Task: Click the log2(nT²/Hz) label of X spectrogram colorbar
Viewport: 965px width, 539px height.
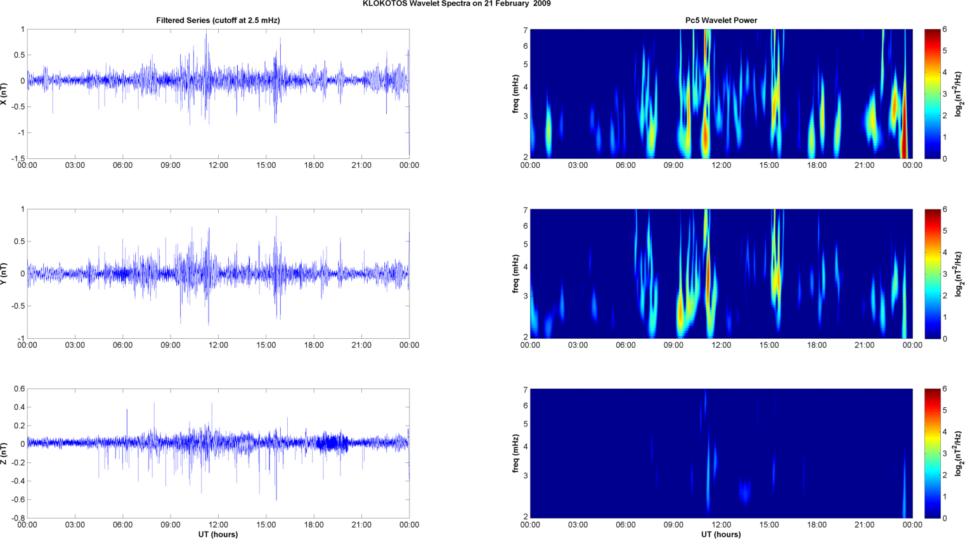Action: click(959, 94)
